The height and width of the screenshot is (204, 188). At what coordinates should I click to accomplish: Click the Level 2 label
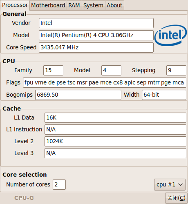tap(24, 141)
